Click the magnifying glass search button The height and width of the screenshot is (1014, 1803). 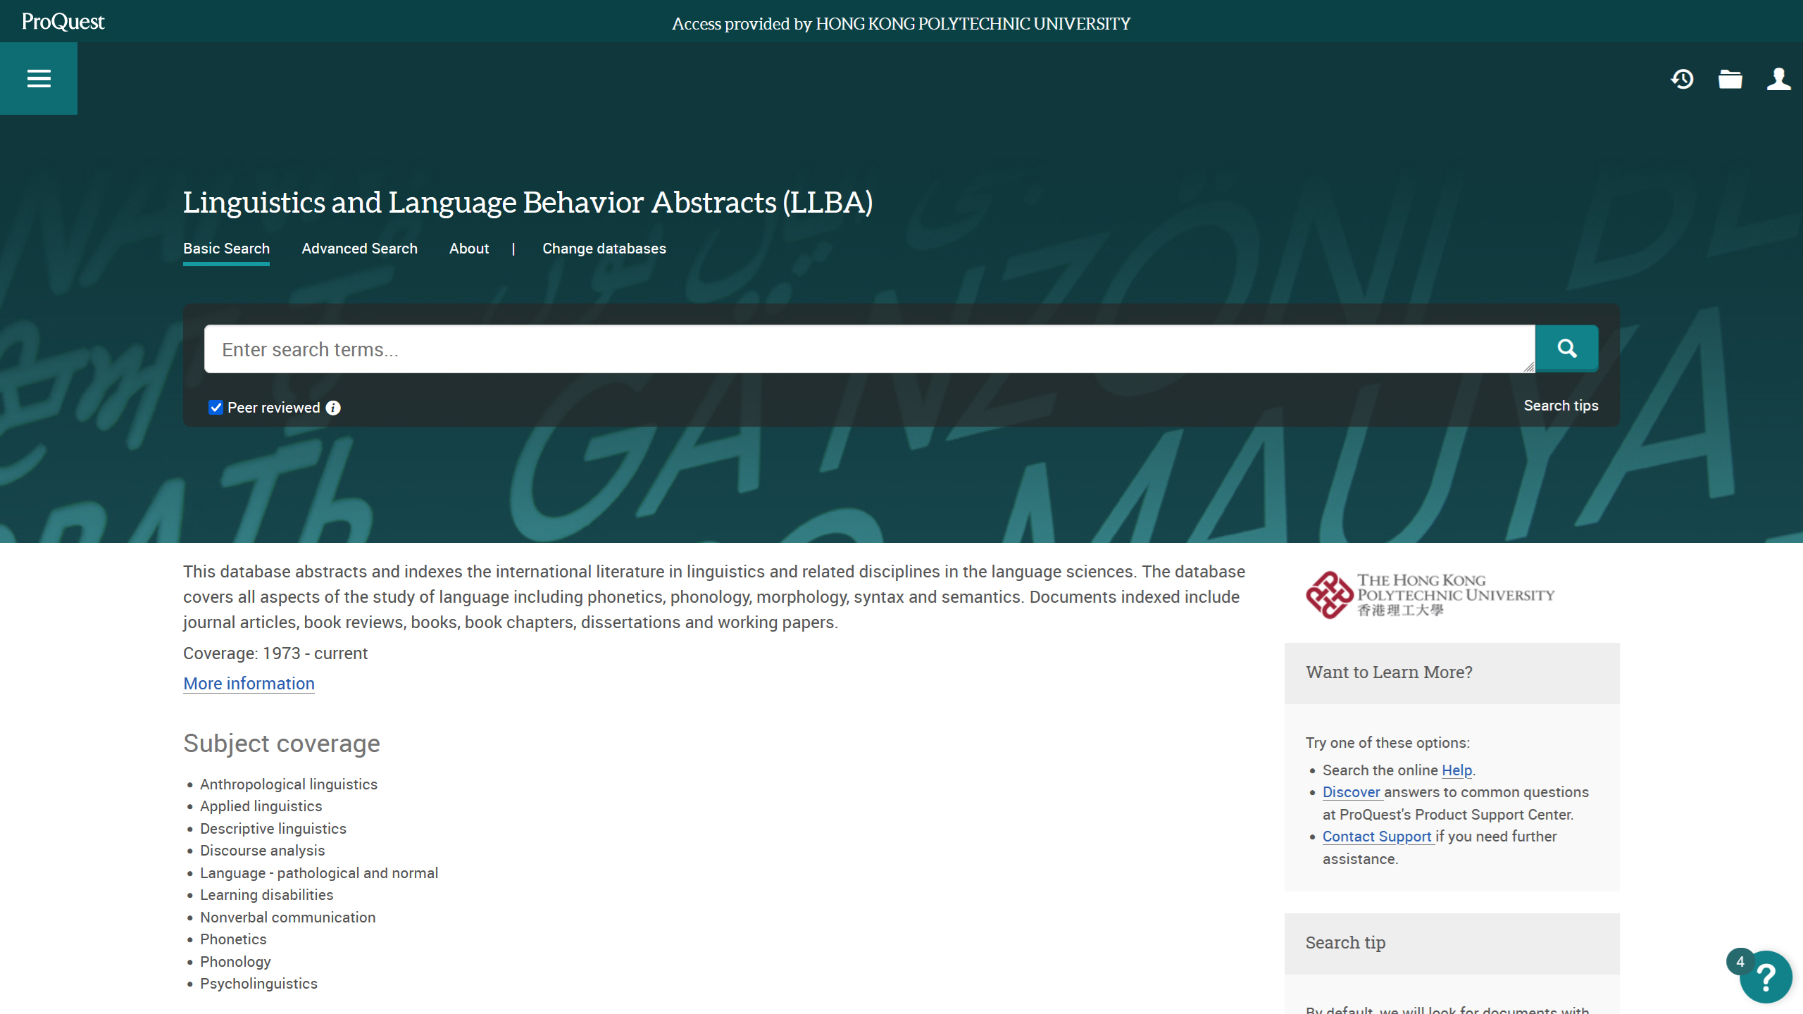(1566, 349)
